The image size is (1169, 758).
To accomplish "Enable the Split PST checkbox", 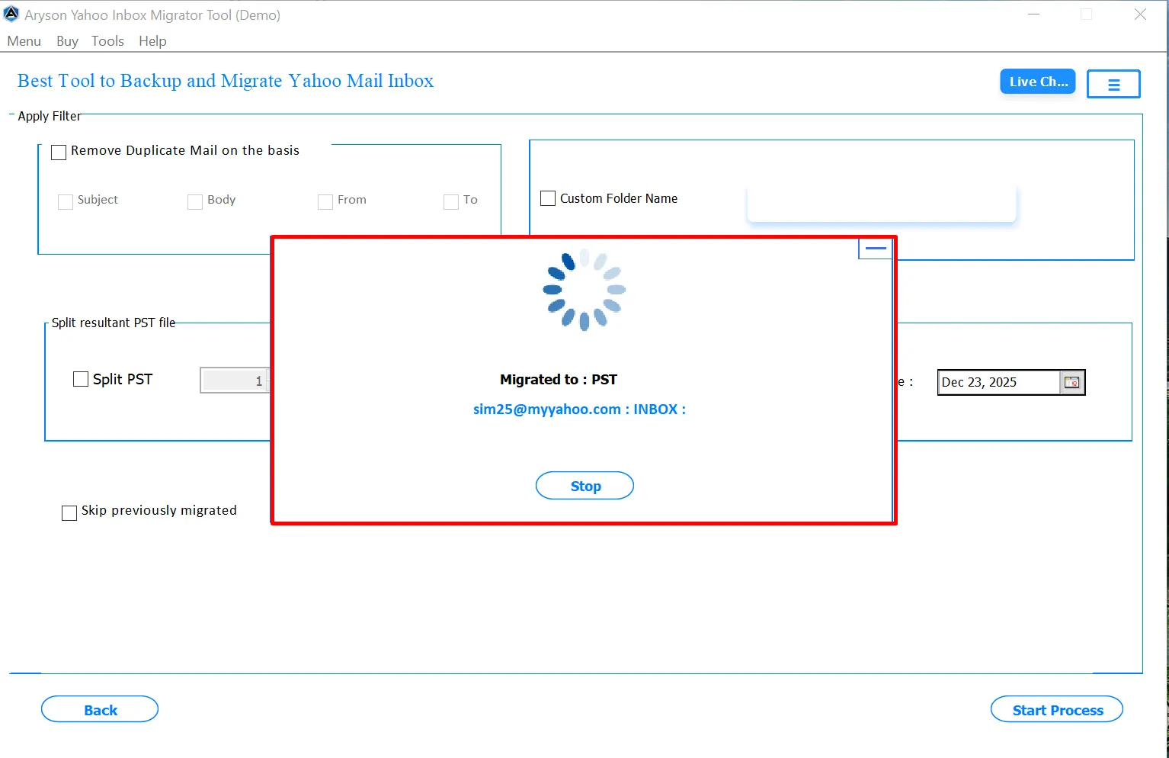I will (81, 379).
